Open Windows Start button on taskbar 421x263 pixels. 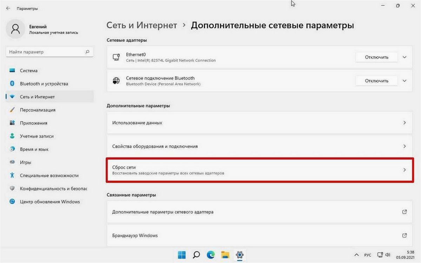click(x=182, y=255)
